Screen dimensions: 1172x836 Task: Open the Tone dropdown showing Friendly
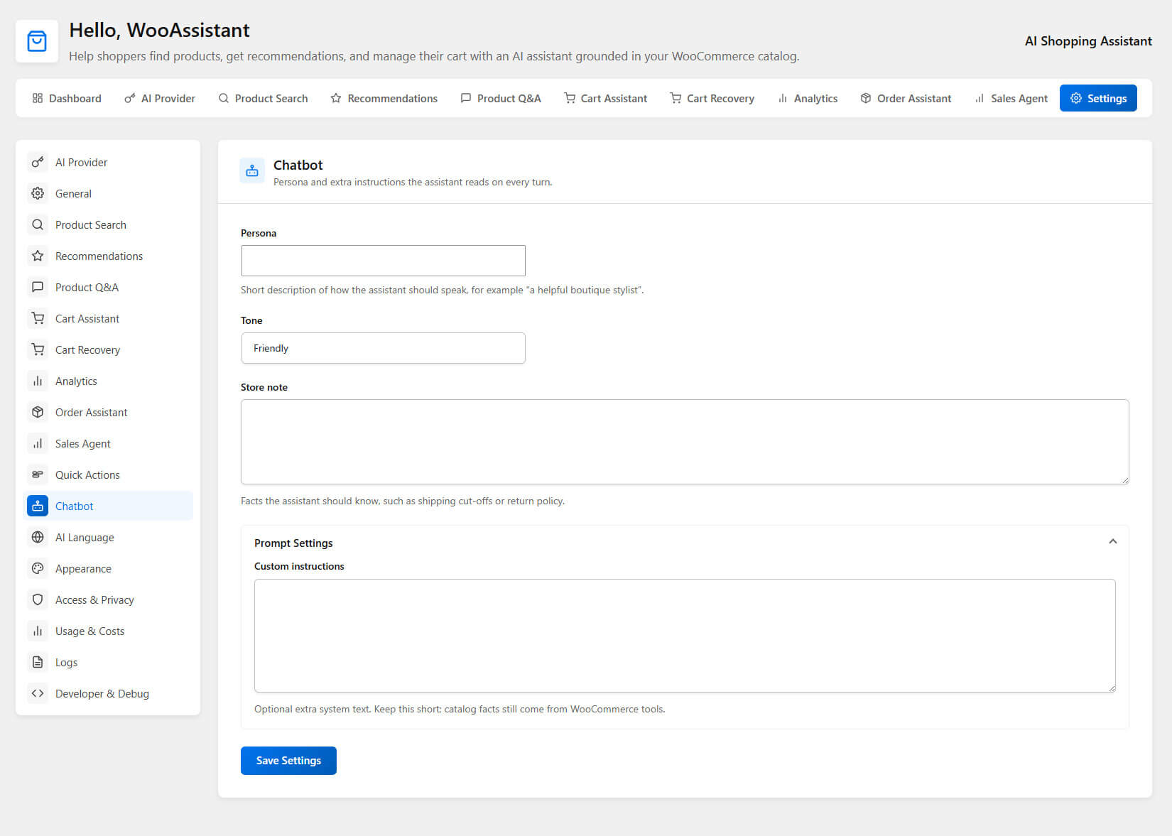383,348
